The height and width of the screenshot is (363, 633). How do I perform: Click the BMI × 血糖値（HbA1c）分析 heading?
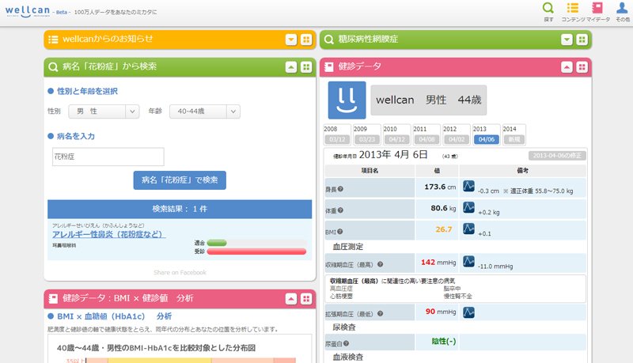click(114, 316)
